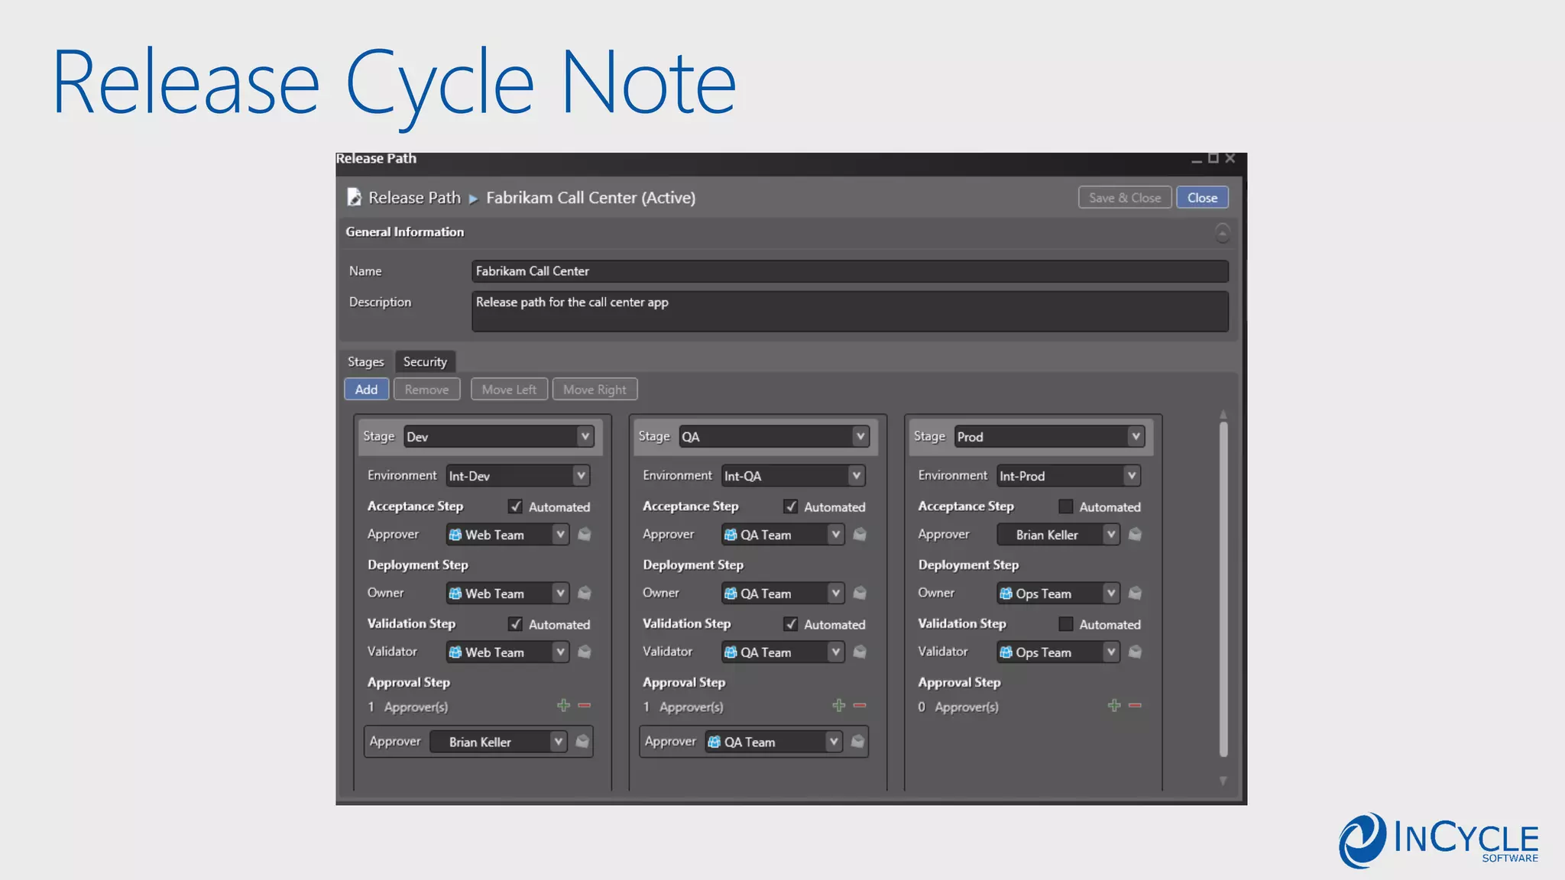This screenshot has width=1565, height=880.
Task: Open Environment dropdown showing Int-QA
Action: click(793, 476)
